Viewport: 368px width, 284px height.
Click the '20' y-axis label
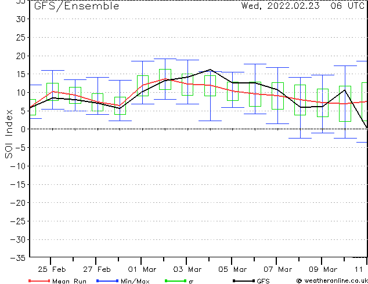click(x=20, y=56)
